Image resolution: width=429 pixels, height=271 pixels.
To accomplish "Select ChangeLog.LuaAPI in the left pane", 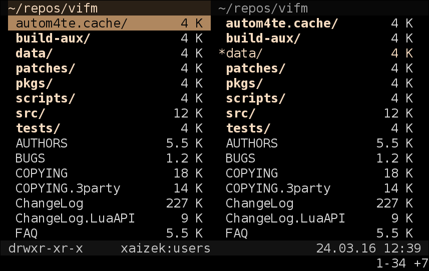I will pos(110,218).
